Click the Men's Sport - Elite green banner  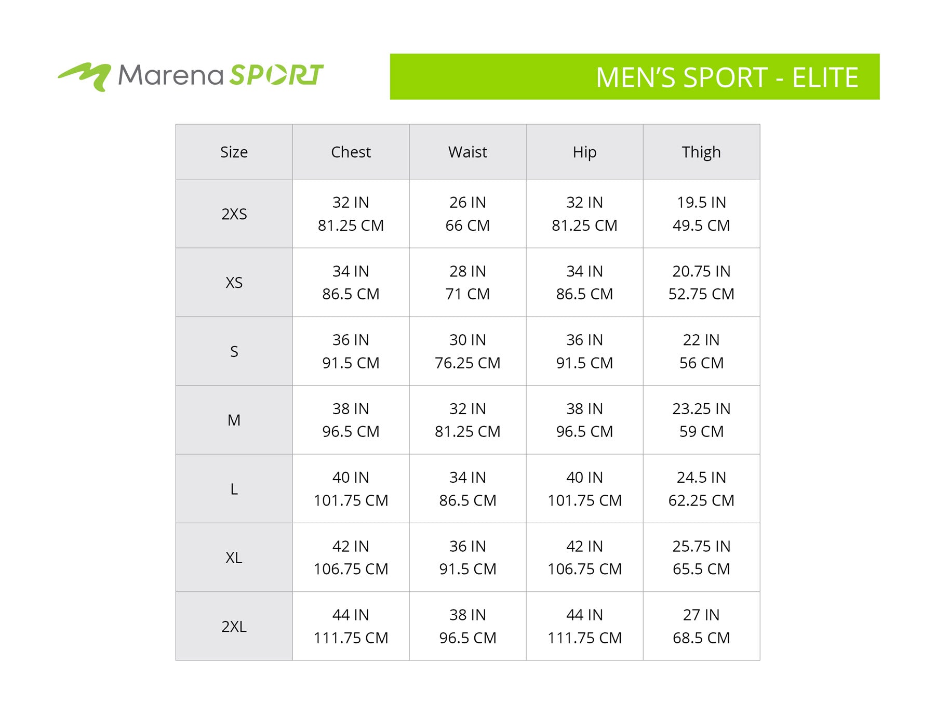[x=634, y=77]
